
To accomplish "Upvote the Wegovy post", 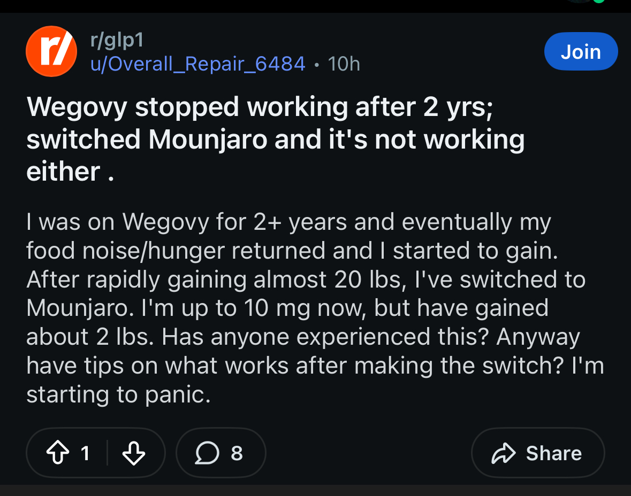I will 58,453.
